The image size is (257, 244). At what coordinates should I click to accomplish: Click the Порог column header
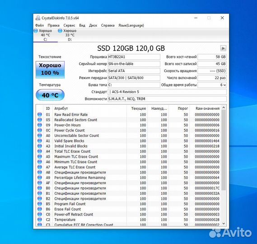click(179, 108)
